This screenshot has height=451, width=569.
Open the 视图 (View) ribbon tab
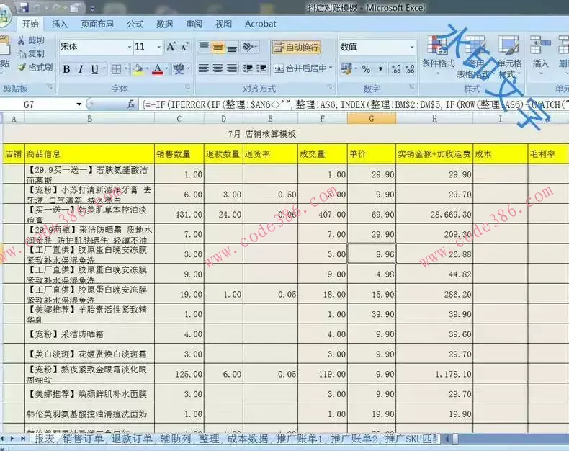pyautogui.click(x=223, y=24)
